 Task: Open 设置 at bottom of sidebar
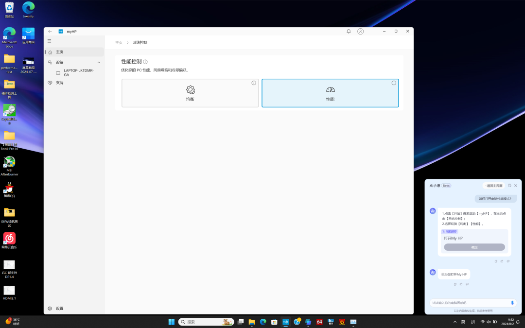click(59, 309)
